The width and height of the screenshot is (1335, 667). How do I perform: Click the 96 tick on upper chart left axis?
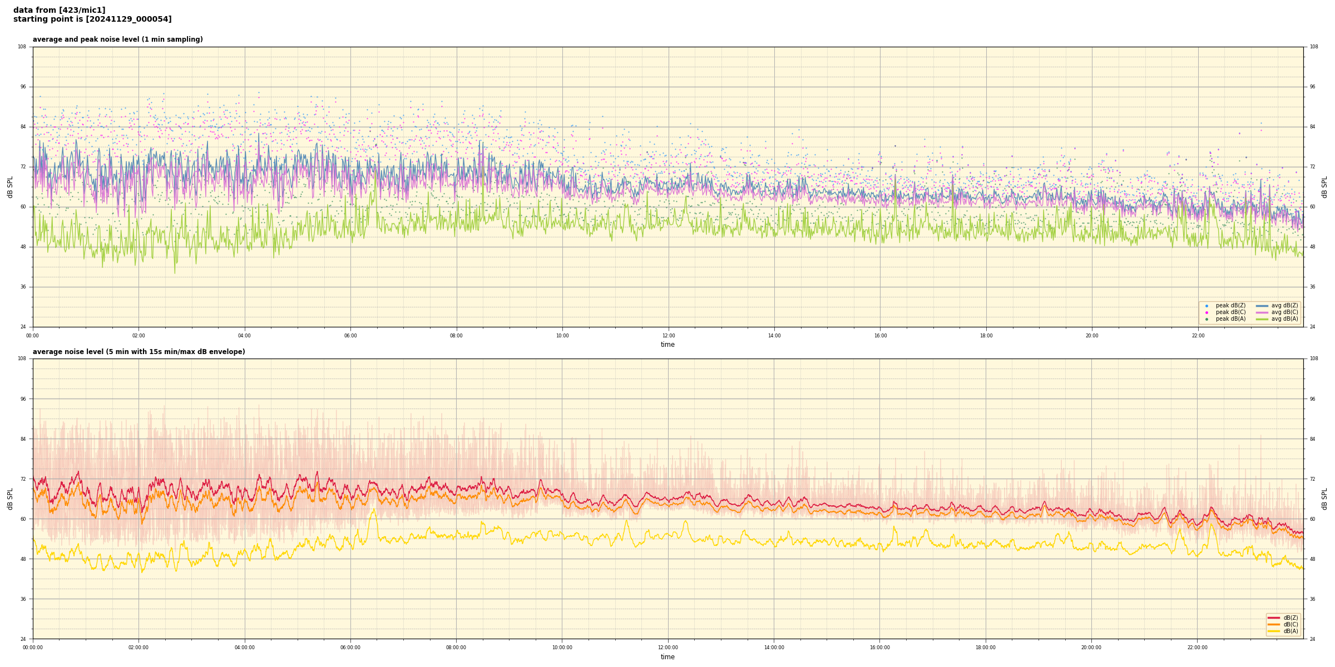tap(23, 87)
